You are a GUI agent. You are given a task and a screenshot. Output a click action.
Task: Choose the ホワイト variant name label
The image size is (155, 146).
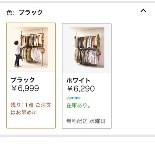tap(78, 80)
